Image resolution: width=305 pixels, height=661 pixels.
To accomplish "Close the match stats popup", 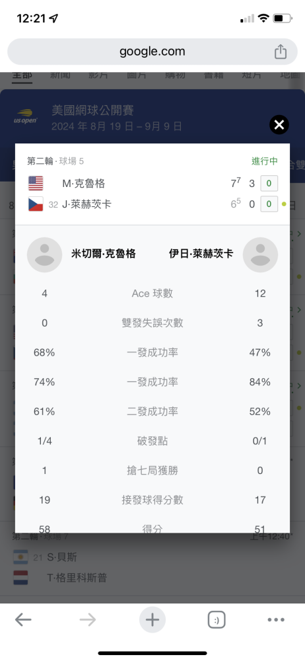I will point(279,125).
